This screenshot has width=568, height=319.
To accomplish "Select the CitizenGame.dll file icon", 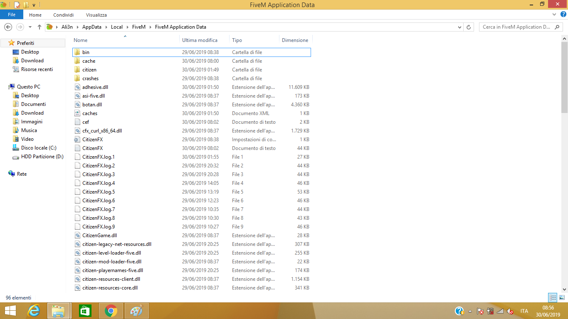I will tap(77, 236).
